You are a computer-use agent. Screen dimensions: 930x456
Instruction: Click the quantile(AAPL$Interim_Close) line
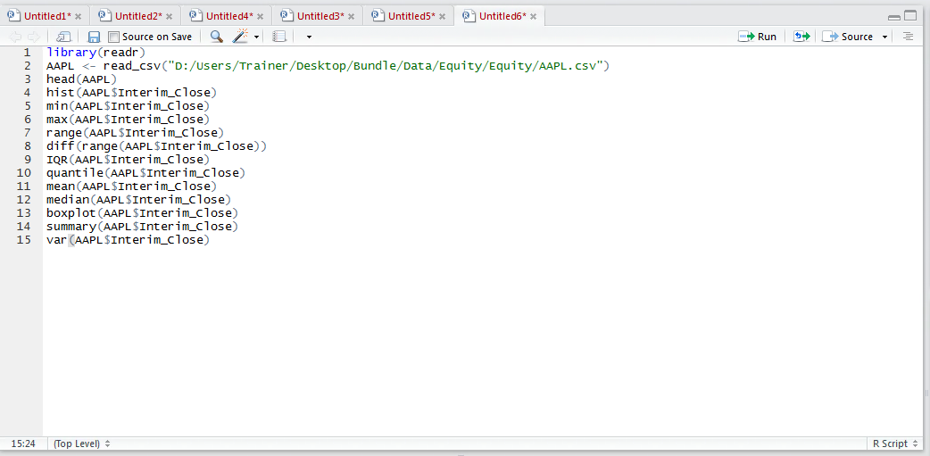click(145, 173)
